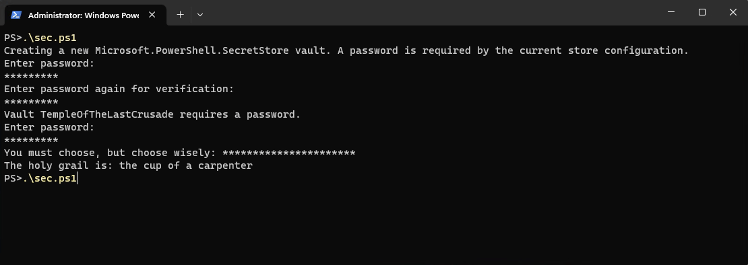Click the first Enter password: line
Viewport: 748px width, 265px height.
coord(49,63)
